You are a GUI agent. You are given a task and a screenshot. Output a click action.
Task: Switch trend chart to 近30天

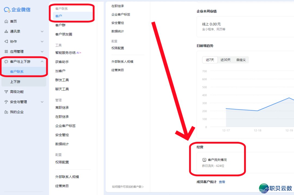(x=225, y=60)
